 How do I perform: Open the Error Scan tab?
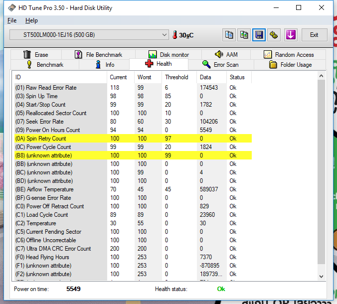click(x=221, y=65)
